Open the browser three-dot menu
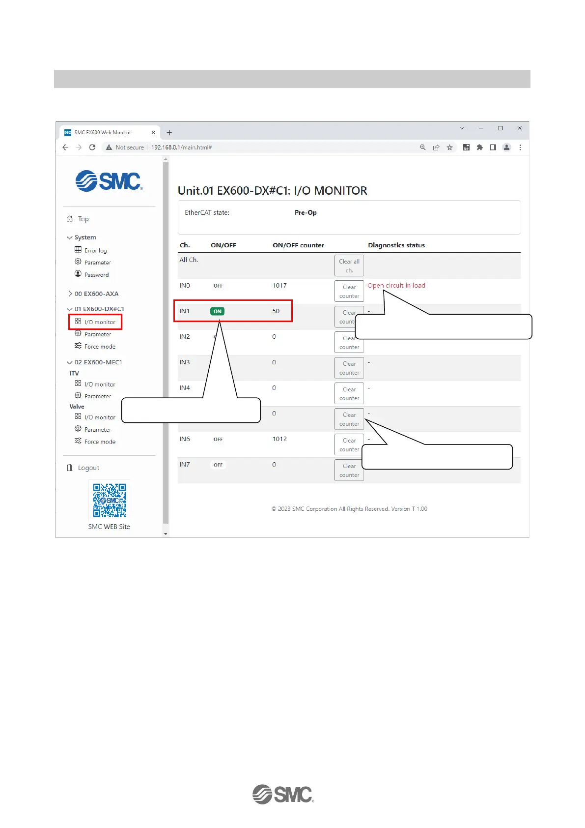The width and height of the screenshot is (585, 828). click(x=520, y=147)
